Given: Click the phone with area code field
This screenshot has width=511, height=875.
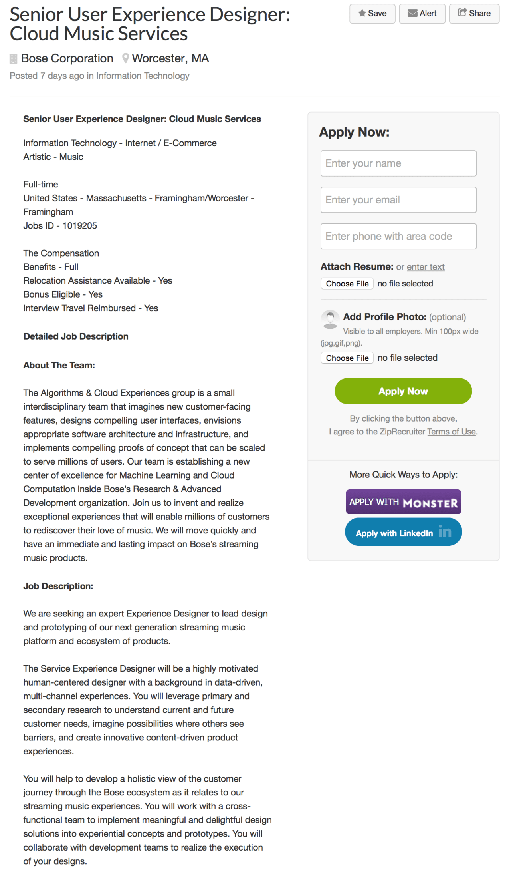Looking at the screenshot, I should (398, 236).
